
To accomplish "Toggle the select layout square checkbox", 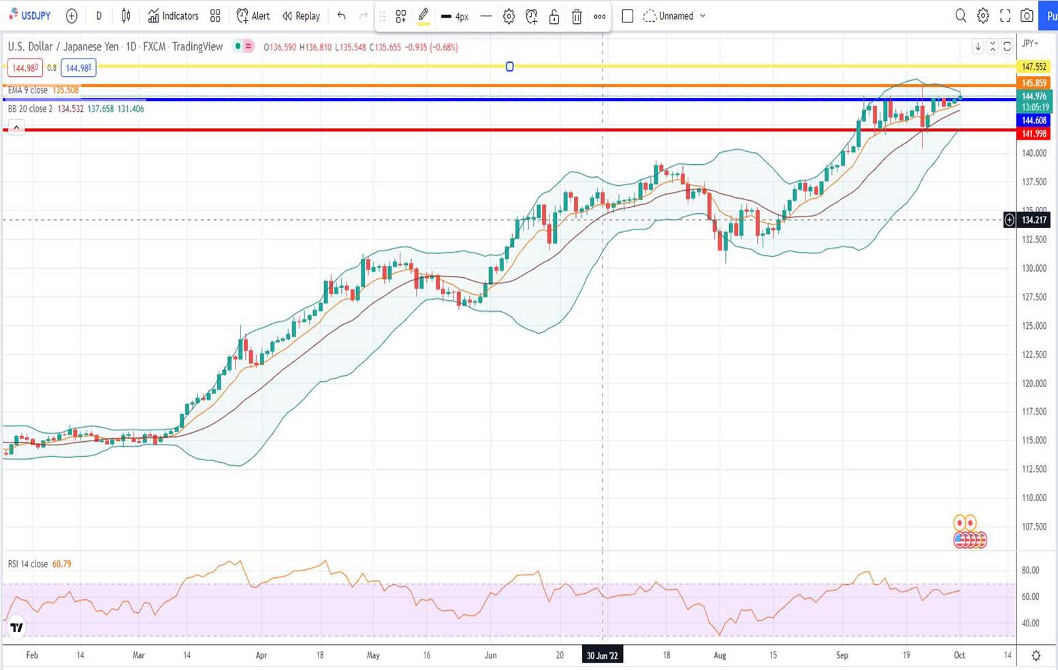I will pyautogui.click(x=628, y=16).
